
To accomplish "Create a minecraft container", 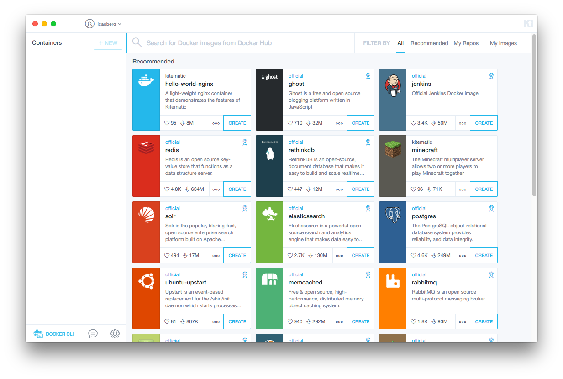I will (x=484, y=189).
